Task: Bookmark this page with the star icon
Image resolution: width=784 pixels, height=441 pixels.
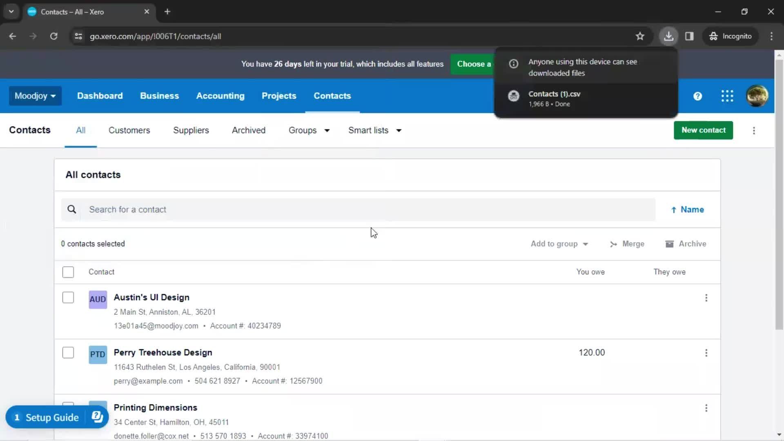Action: [640, 36]
